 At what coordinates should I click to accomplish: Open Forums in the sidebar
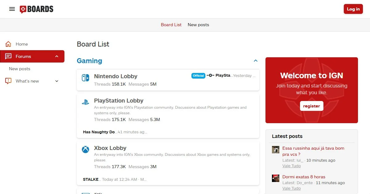23,56
